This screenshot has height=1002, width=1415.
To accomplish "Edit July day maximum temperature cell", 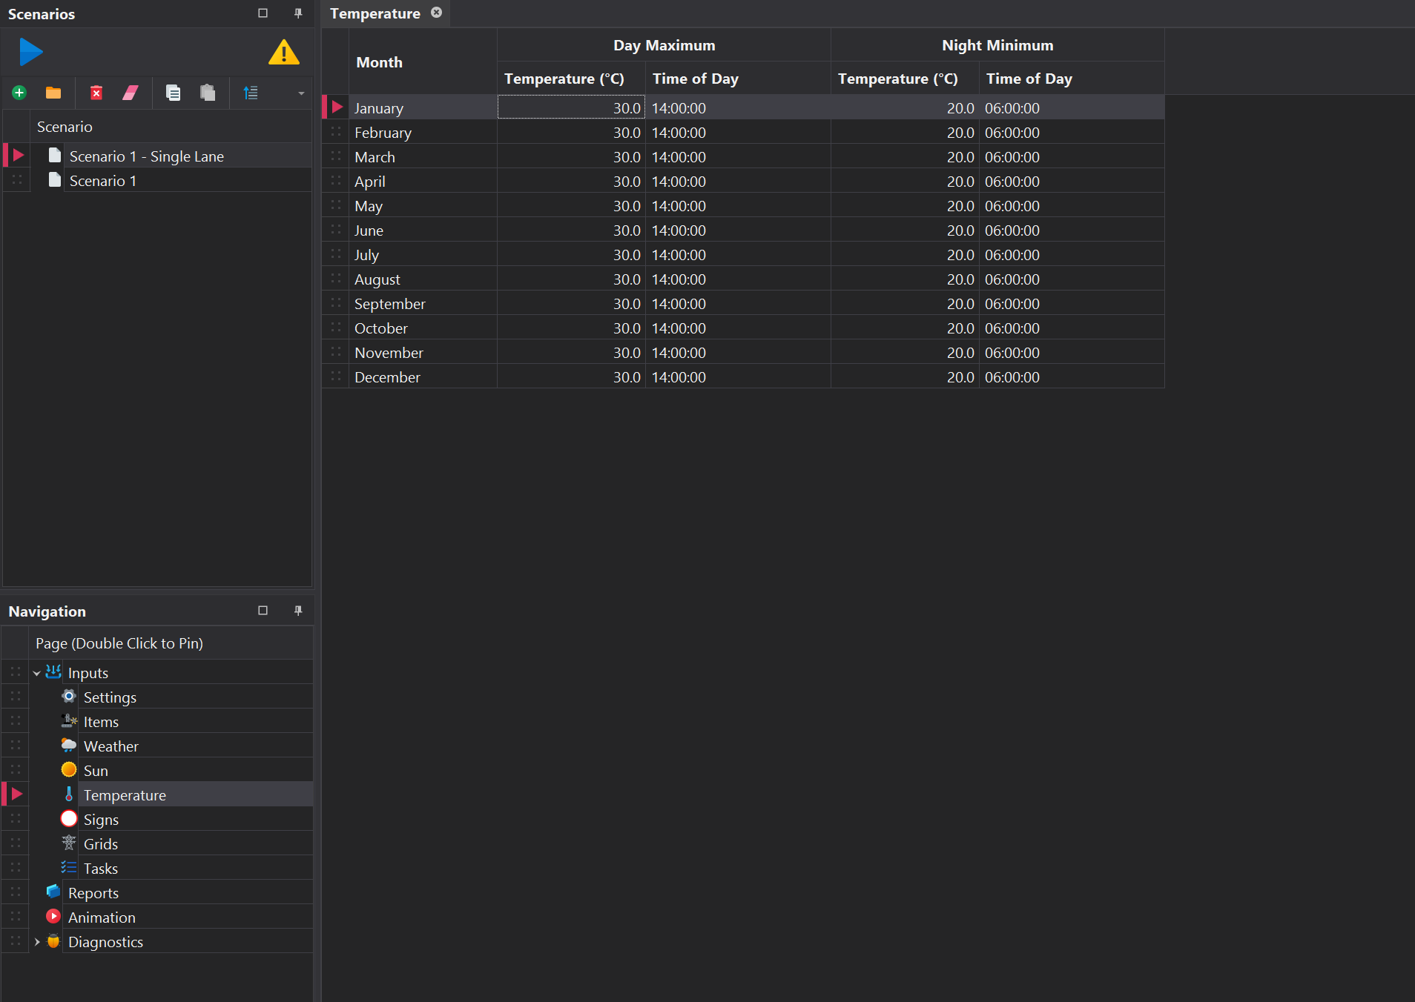I will pos(570,255).
